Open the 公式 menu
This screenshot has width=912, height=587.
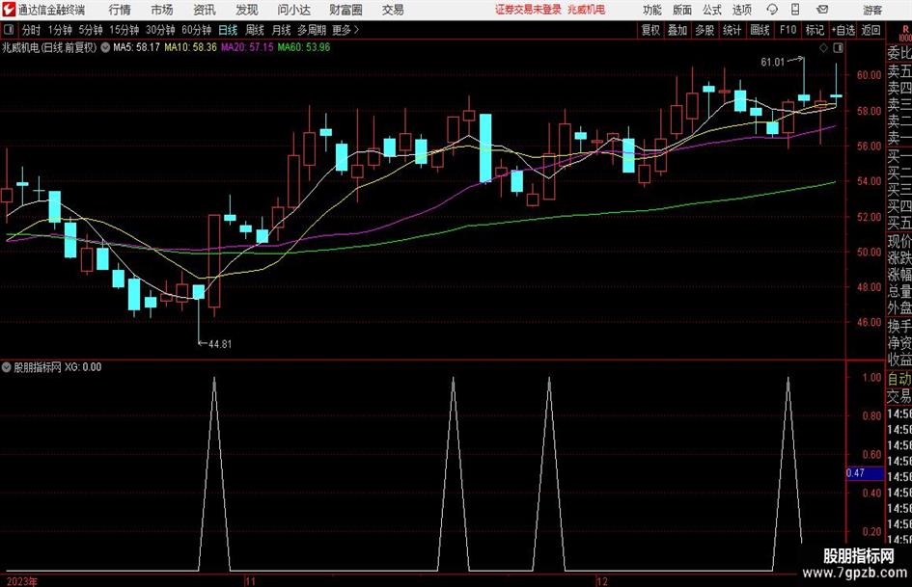[x=712, y=10]
